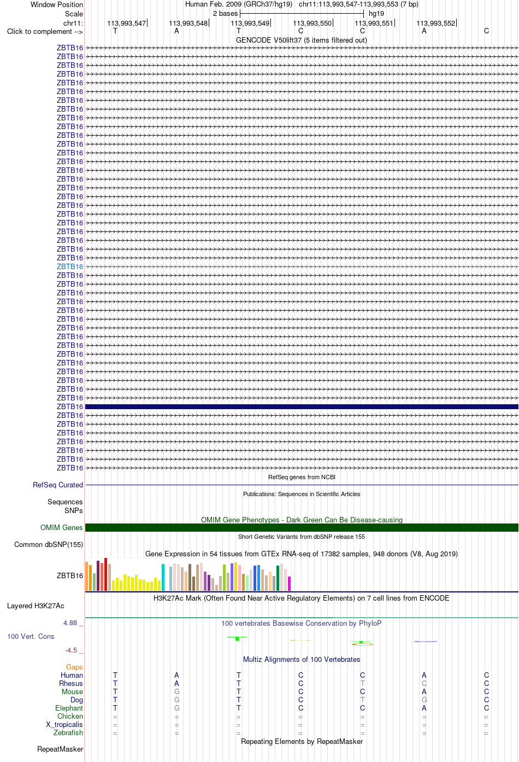
Task: Open the GTEx 'Gene Expression in 54 tissues' title
Action: click(x=302, y=554)
